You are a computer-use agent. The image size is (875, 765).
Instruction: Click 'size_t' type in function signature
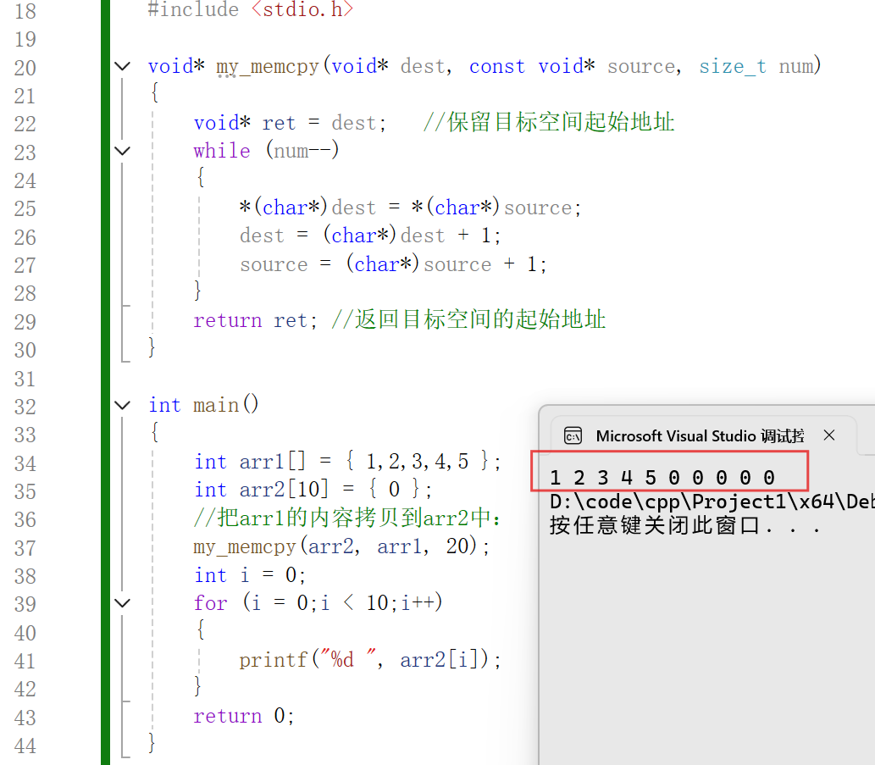point(732,67)
